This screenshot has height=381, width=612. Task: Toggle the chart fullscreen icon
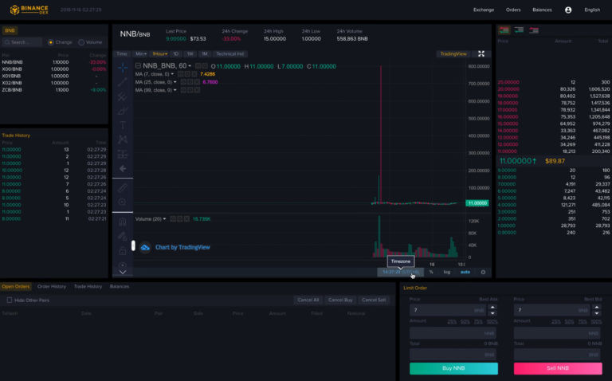pyautogui.click(x=481, y=54)
